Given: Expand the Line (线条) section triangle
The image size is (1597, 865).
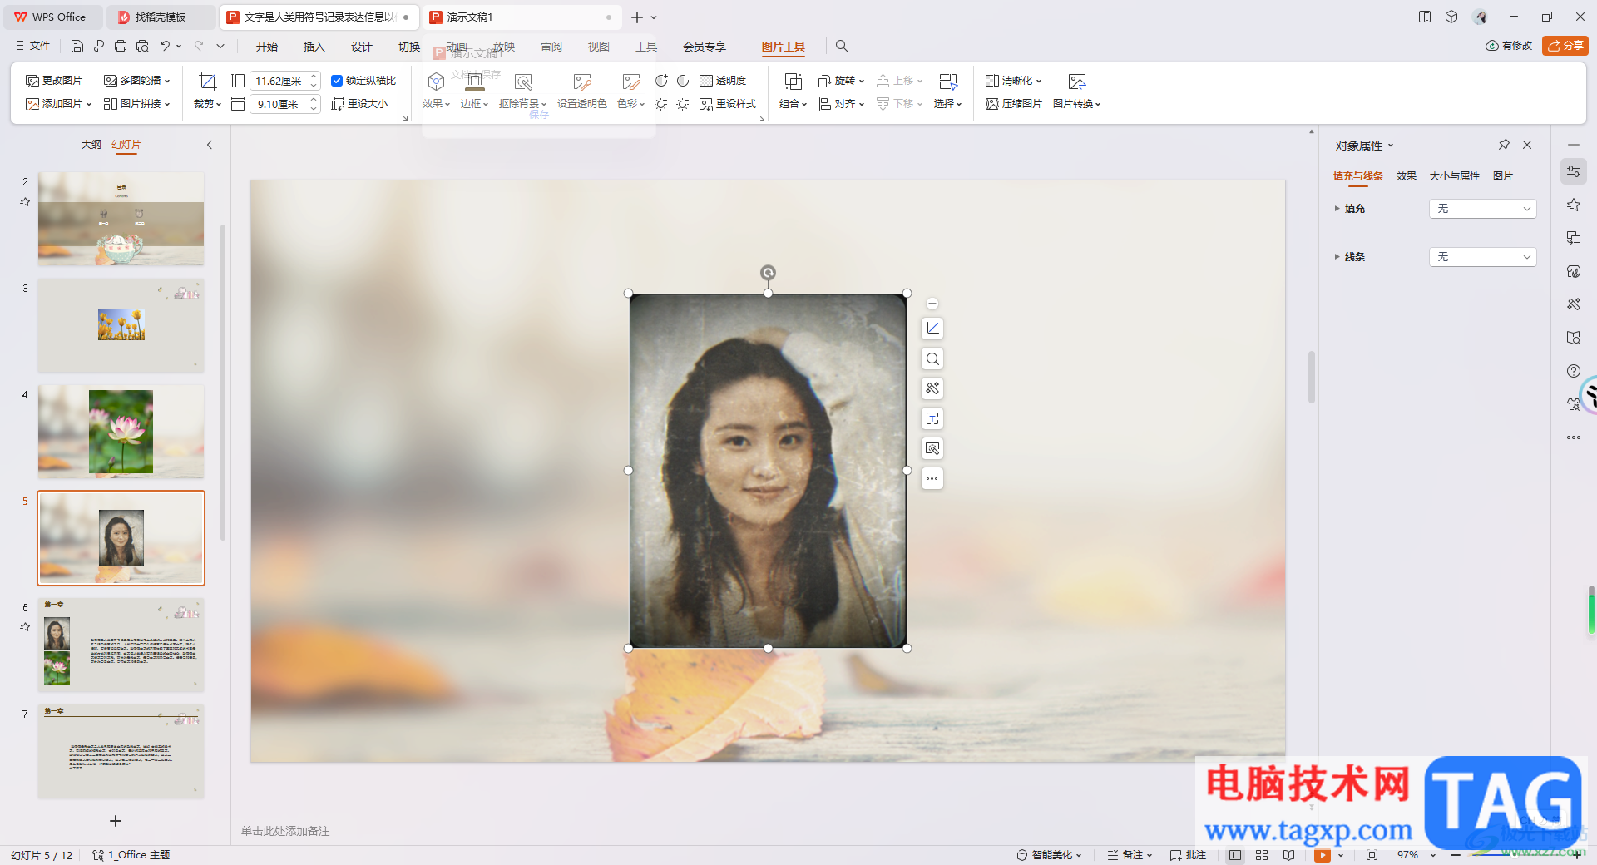Looking at the screenshot, I should pyautogui.click(x=1337, y=257).
